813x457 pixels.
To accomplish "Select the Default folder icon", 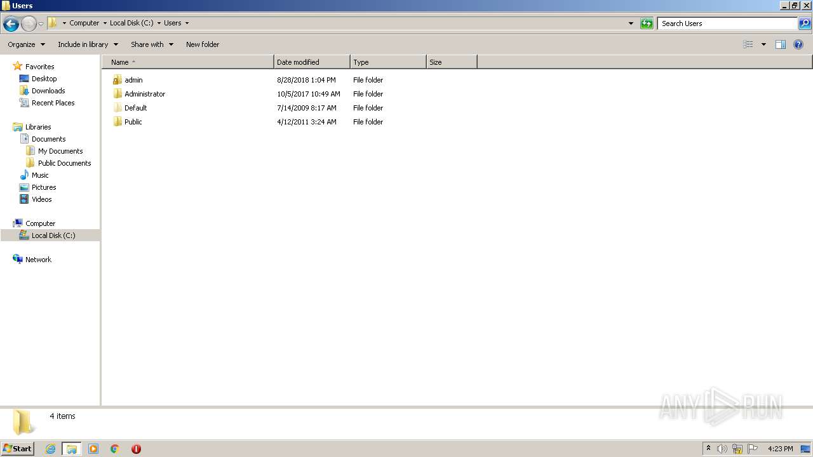I will tap(118, 108).
